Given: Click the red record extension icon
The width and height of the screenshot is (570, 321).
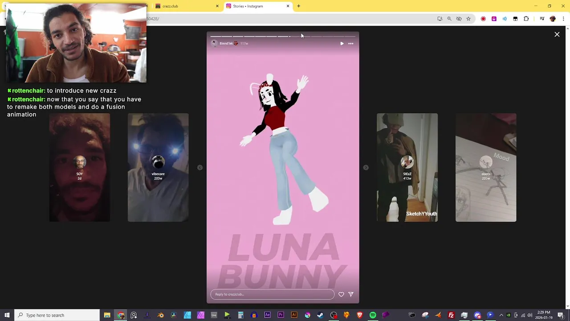Looking at the screenshot, I should (x=483, y=19).
